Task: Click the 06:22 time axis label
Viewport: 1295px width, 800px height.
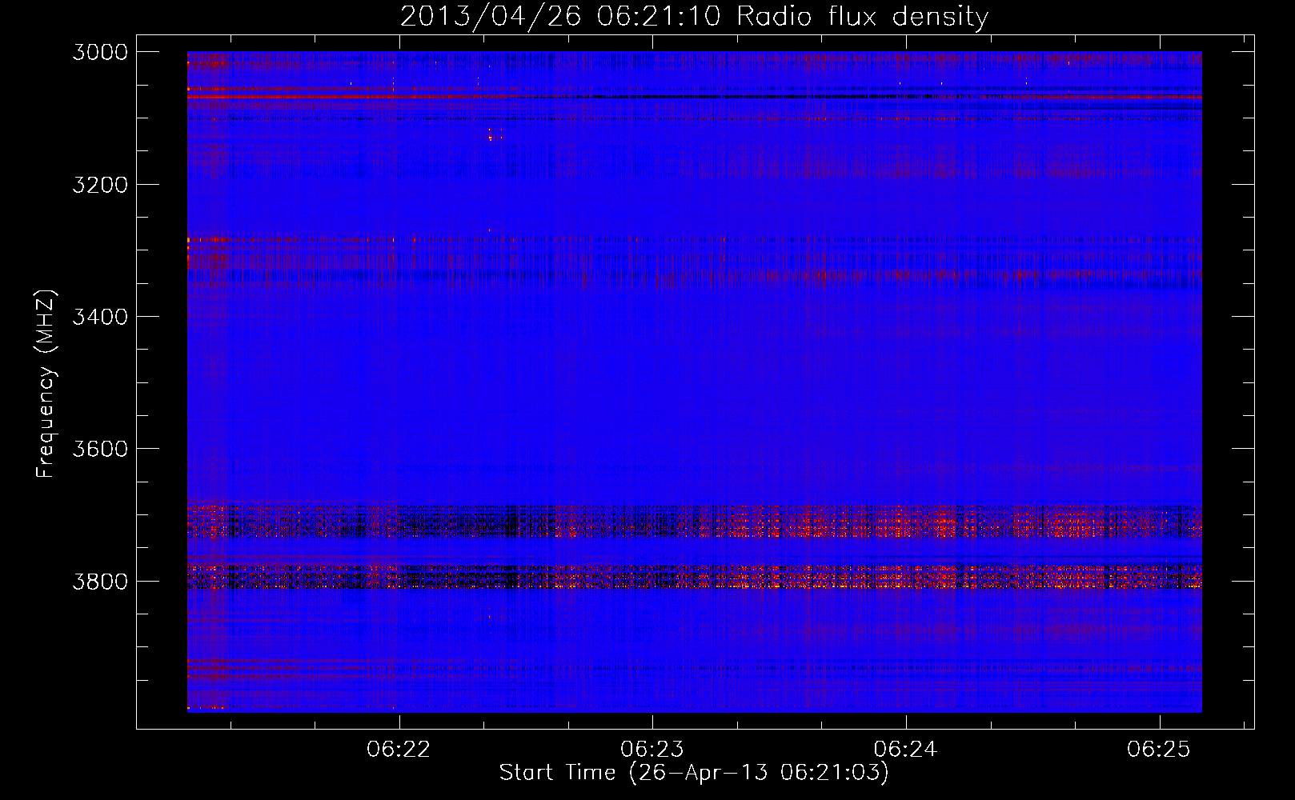Action: coord(399,749)
